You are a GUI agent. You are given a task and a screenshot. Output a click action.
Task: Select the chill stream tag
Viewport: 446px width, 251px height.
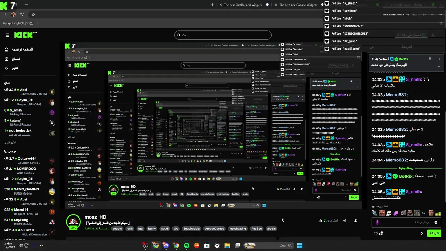[x=130, y=229]
